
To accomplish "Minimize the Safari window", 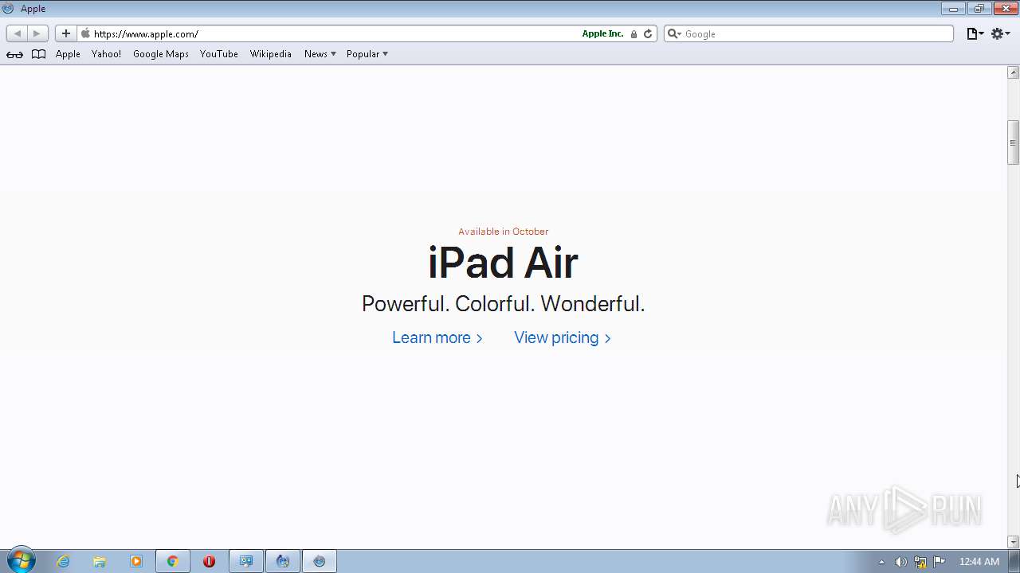I will click(953, 9).
